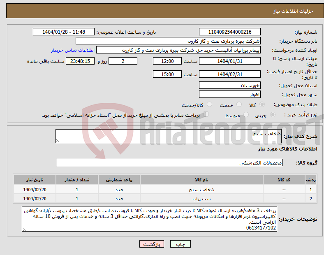Viewport: 324px width, 255px height.
Task: Click the شماره نیاز label
Action: [306, 32]
